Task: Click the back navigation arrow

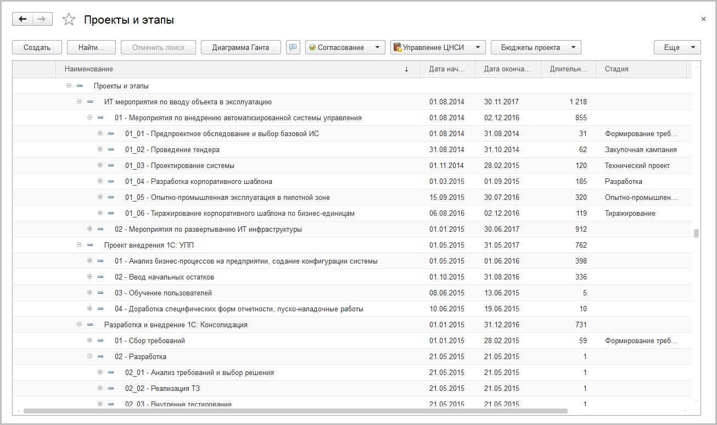Action: click(23, 19)
